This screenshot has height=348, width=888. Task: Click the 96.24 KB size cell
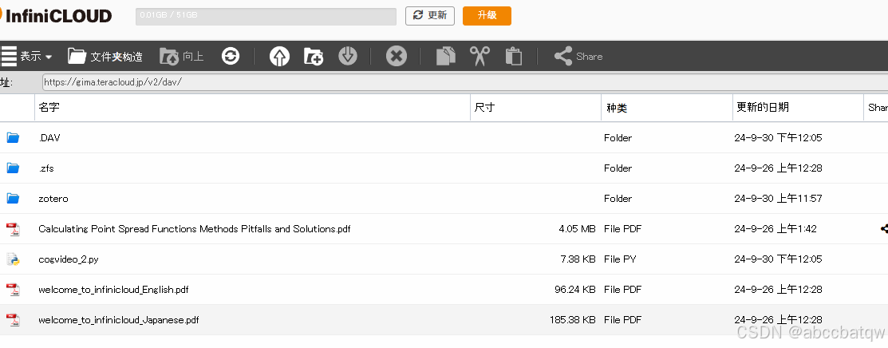point(574,290)
